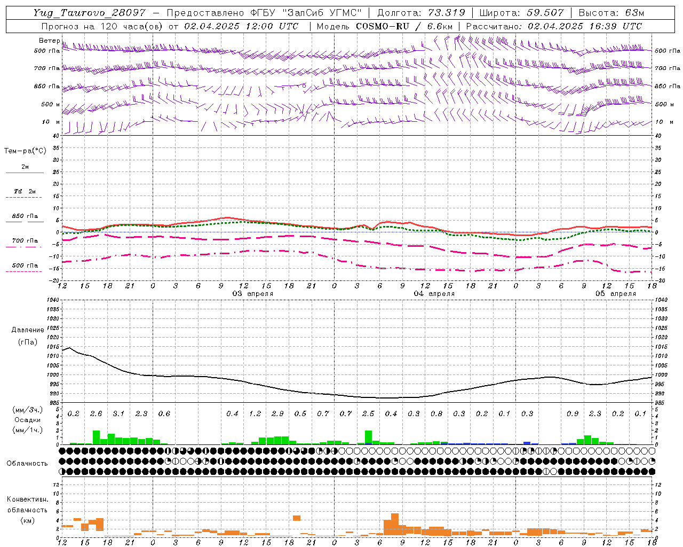This screenshot has height=547, width=683.
Task: Select the text Предоставлено ФГБУ "ЗапСиб УГМС"
Action: coord(264,13)
